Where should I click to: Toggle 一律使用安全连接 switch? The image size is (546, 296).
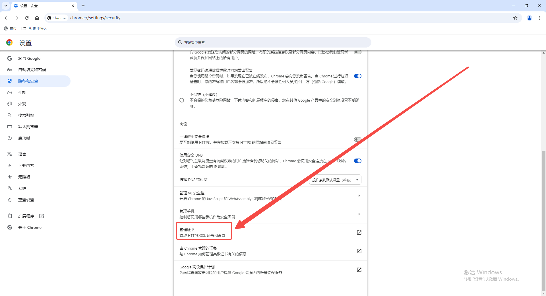click(x=358, y=139)
